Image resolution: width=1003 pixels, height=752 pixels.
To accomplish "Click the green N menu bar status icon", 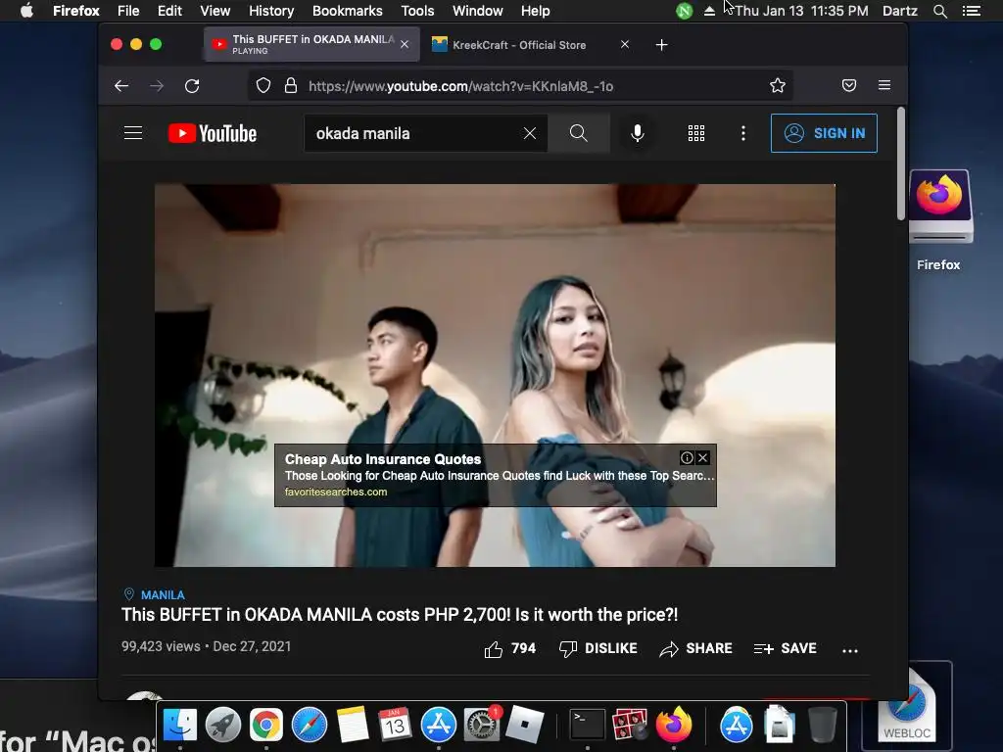I will pos(684,11).
